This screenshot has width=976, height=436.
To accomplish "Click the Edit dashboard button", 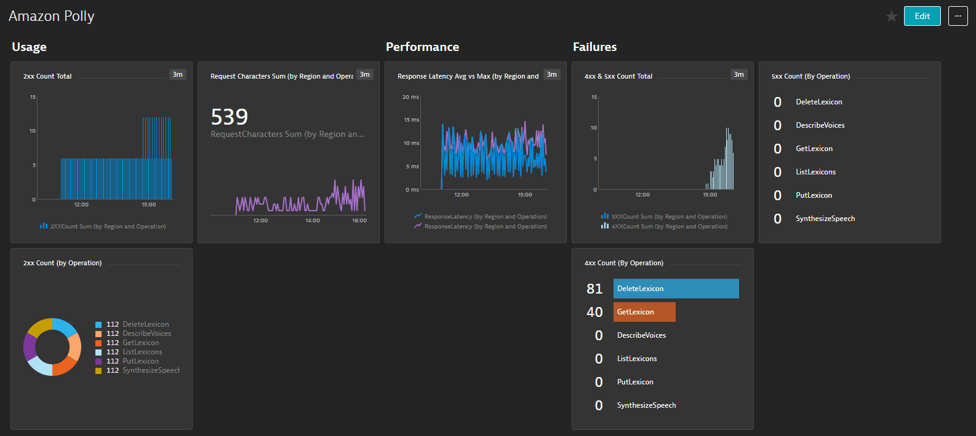I will [x=922, y=16].
